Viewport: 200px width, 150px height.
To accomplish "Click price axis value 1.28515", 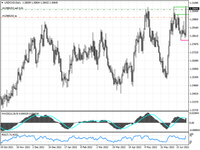I will tap(194, 36).
